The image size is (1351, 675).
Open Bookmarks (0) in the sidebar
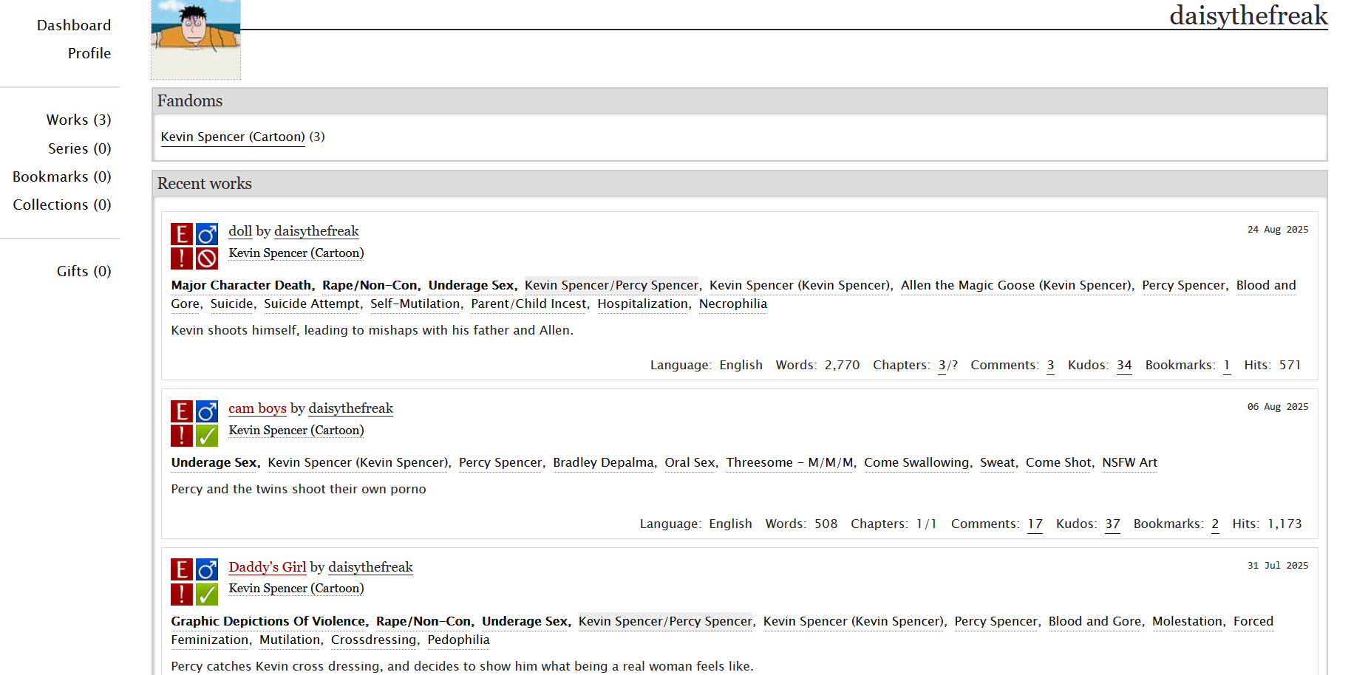tap(62, 177)
